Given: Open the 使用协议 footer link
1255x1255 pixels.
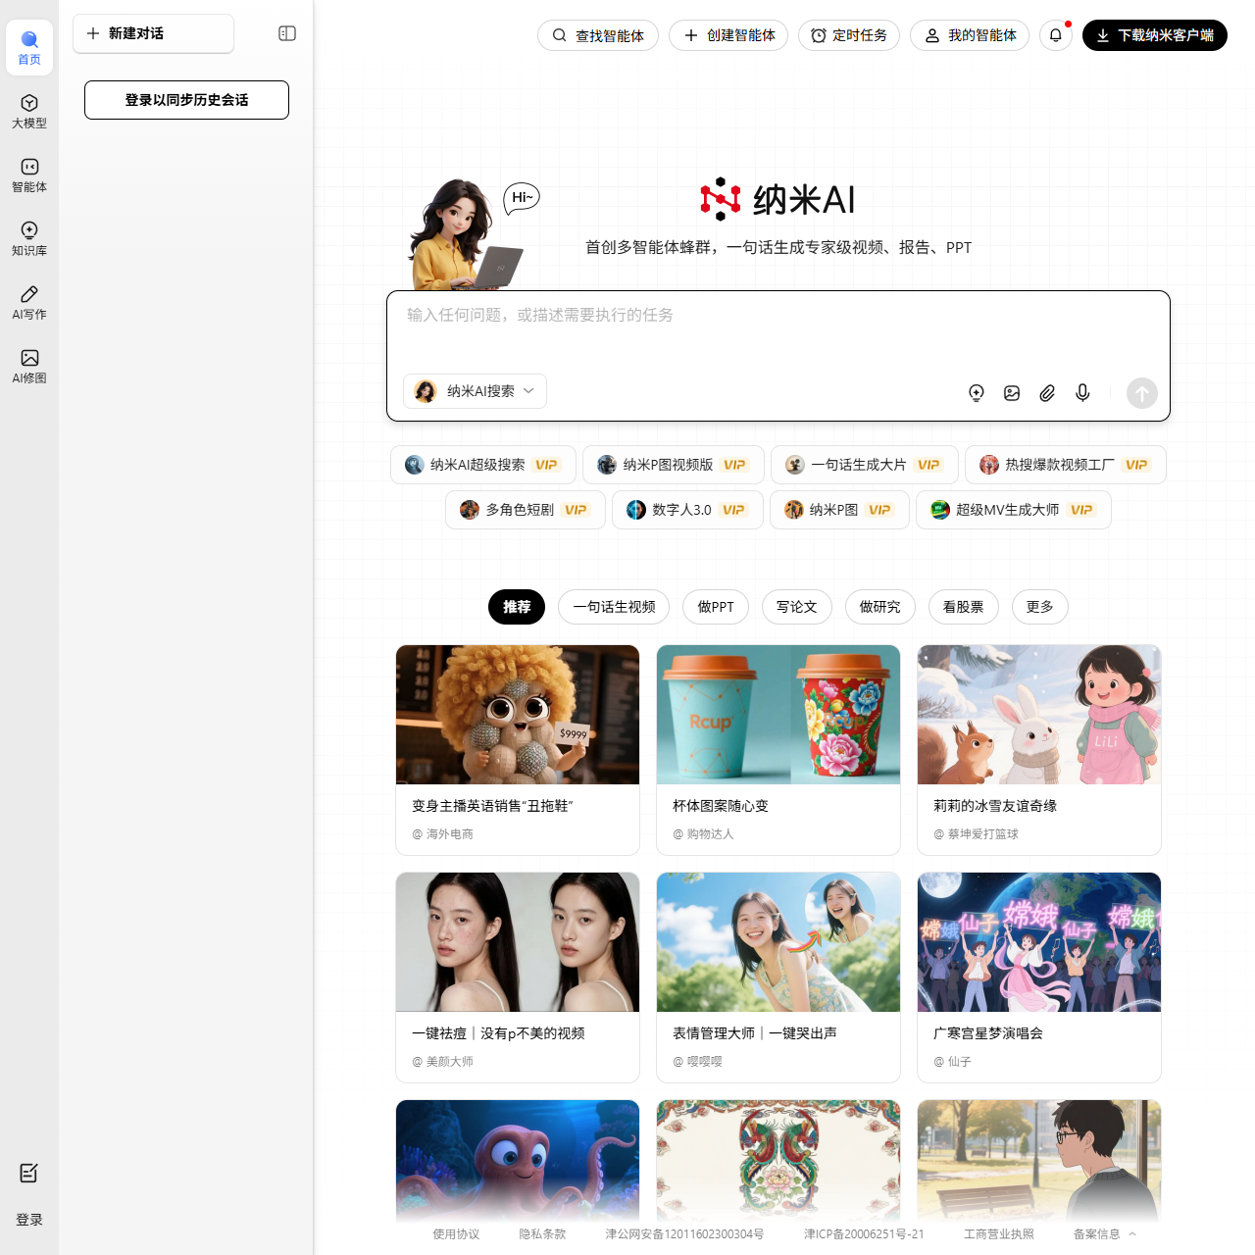Looking at the screenshot, I should [x=456, y=1234].
